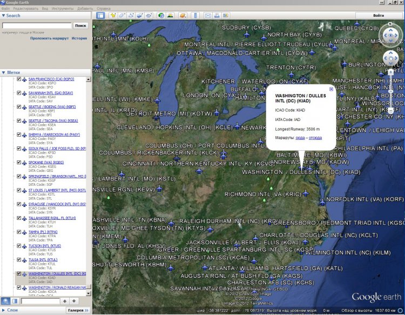Click the Sudbury (CYSB) airplane marker
The width and height of the screenshot is (405, 315).
point(247,34)
